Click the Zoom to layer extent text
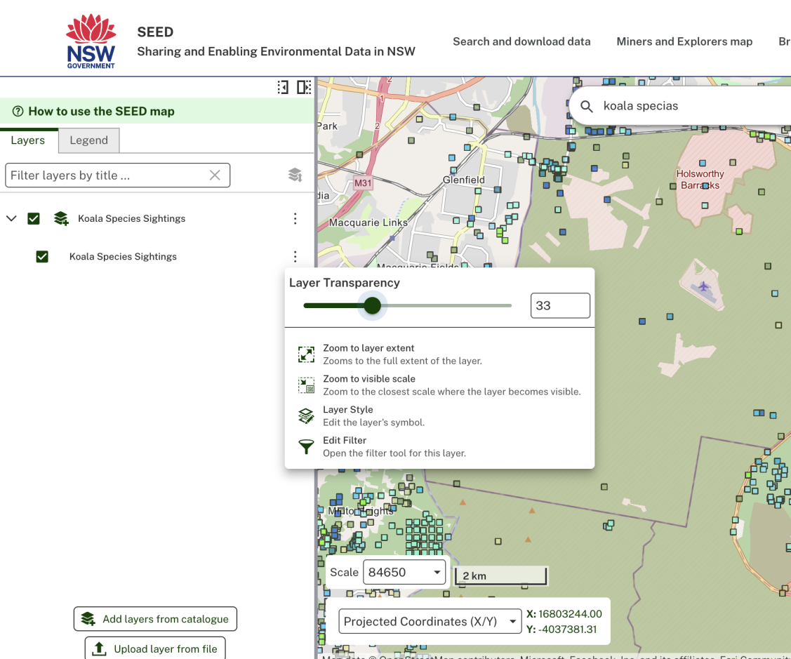The image size is (791, 659). [368, 348]
